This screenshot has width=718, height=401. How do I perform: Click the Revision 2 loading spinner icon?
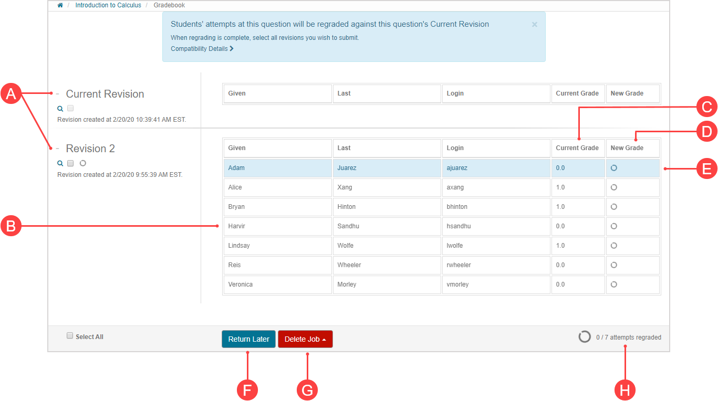pyautogui.click(x=82, y=163)
